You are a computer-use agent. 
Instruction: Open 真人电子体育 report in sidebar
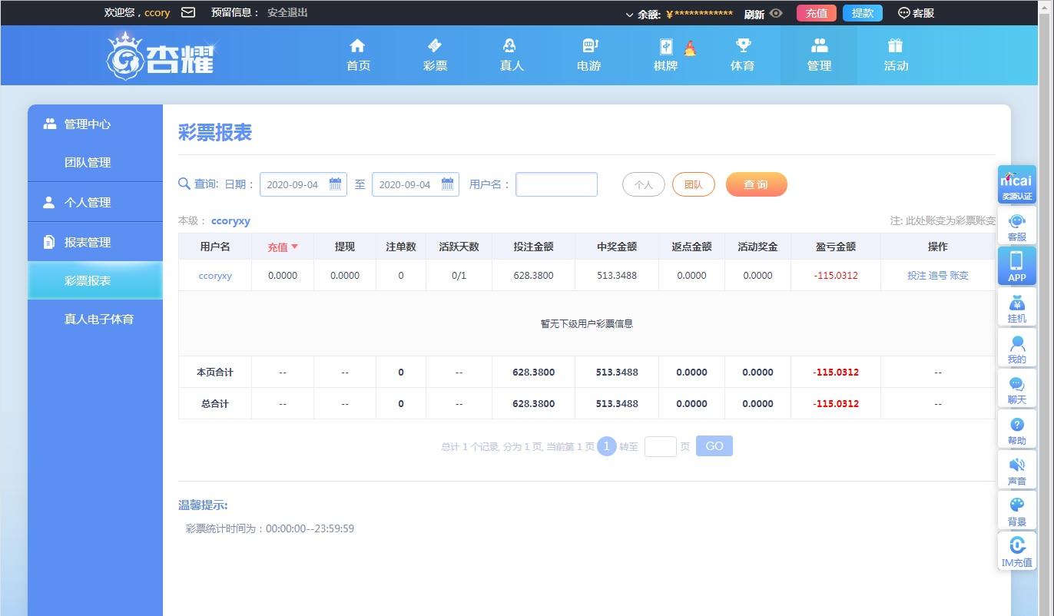[99, 319]
